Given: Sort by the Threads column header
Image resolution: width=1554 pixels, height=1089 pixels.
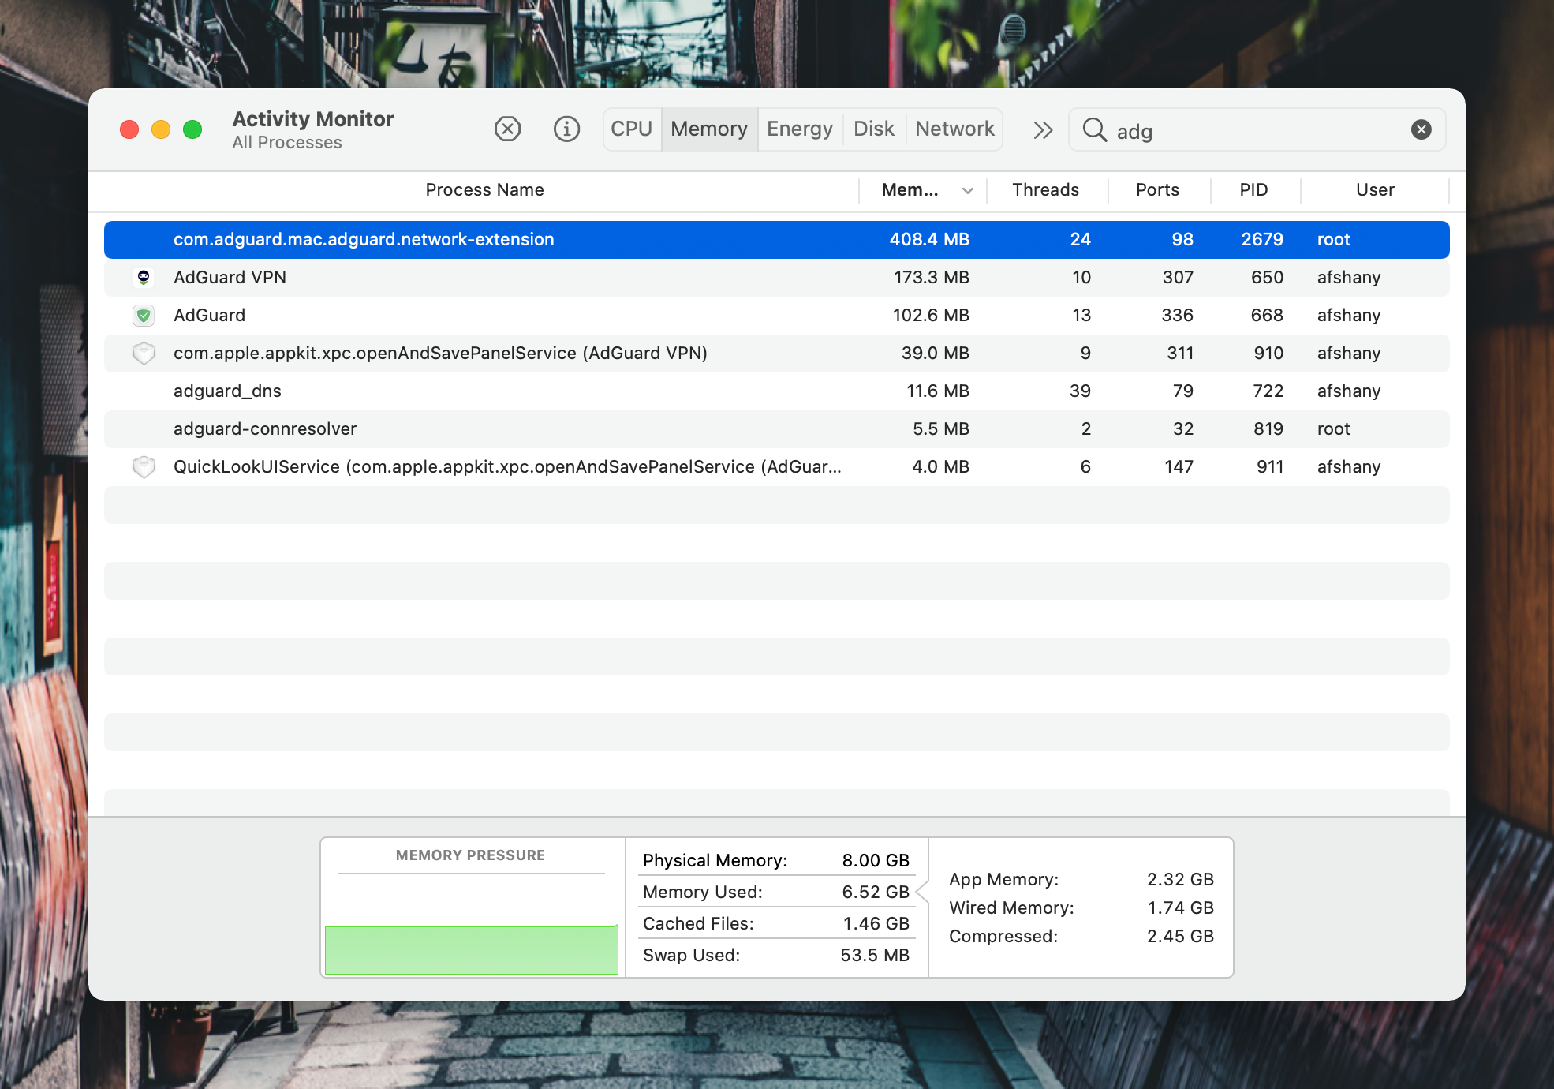Looking at the screenshot, I should point(1046,190).
